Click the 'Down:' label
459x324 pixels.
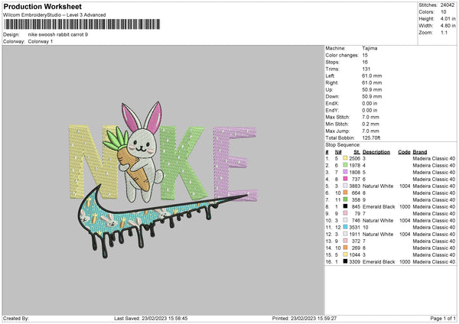[x=332, y=96]
